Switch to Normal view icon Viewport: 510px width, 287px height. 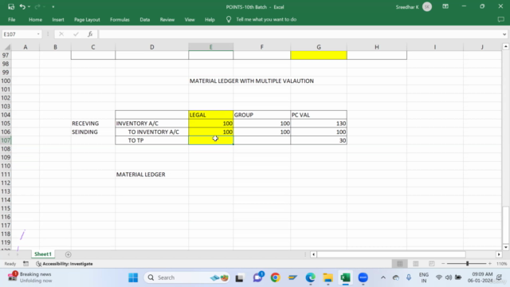click(x=400, y=264)
